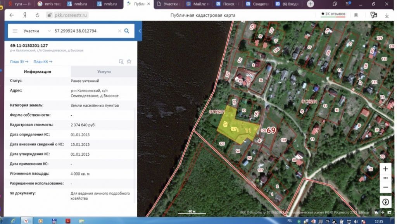Open the three-dots map options button
This screenshot has height=224, width=397.
click(x=385, y=178)
